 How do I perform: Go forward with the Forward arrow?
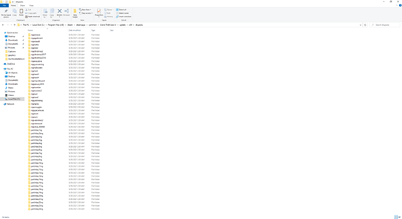click(8, 25)
